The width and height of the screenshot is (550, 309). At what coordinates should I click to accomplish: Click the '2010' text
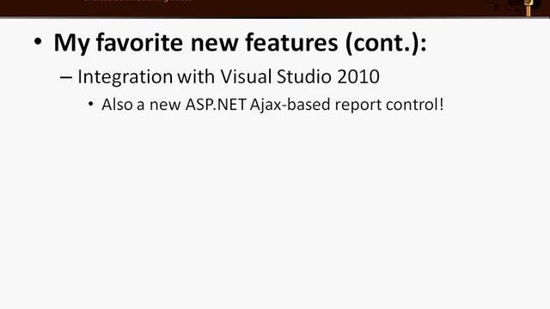(358, 76)
